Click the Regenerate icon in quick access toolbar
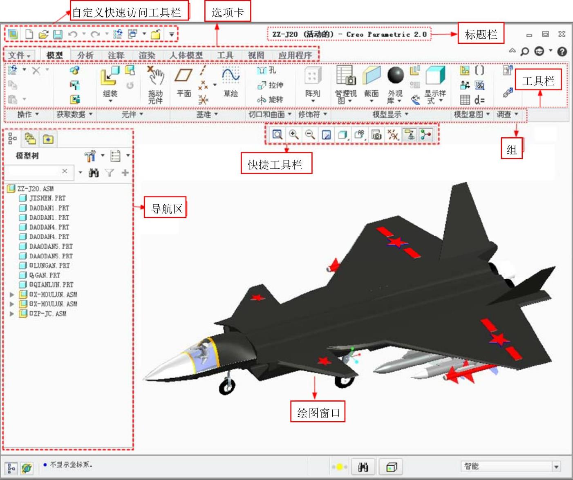The width and height of the screenshot is (573, 480). pyautogui.click(x=118, y=34)
